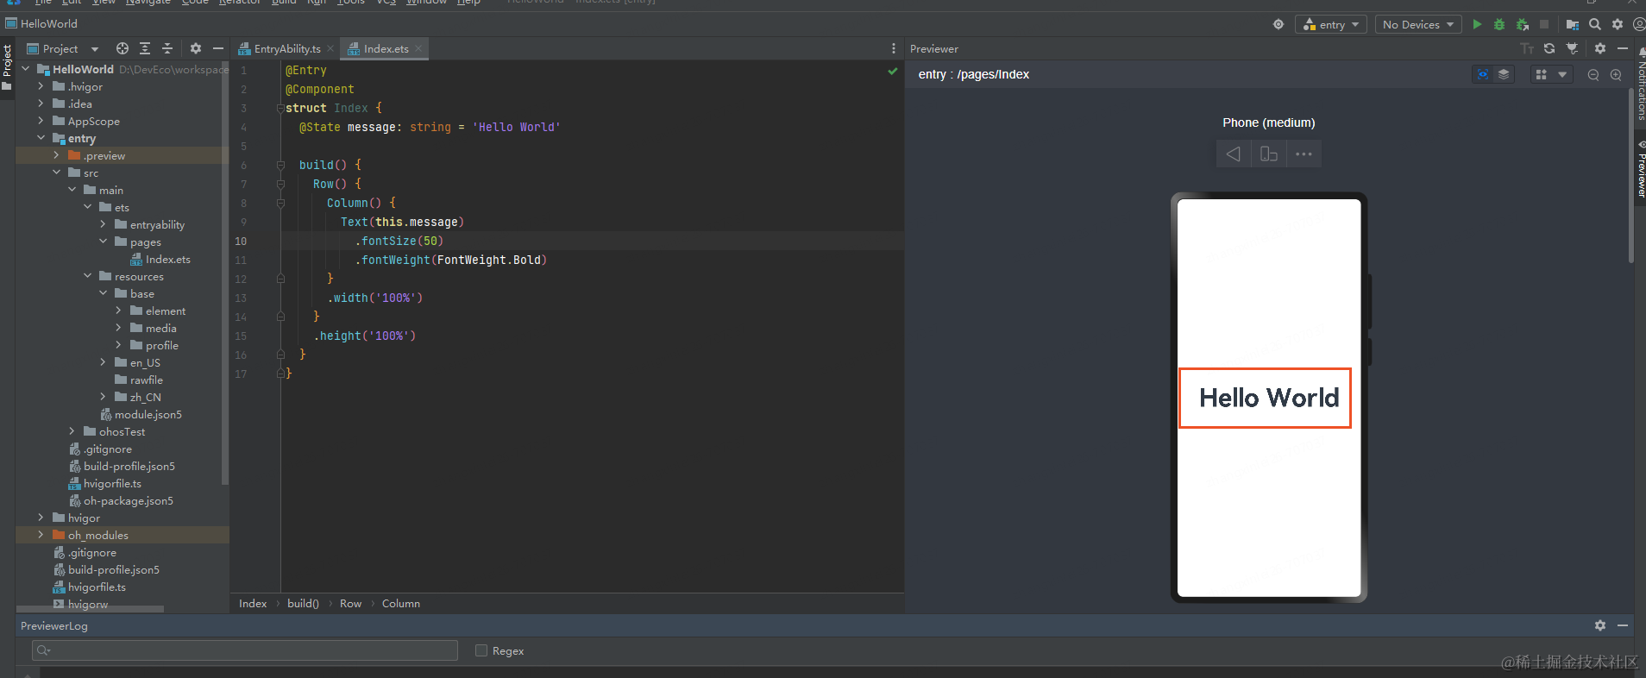Minimize the Previewer panel

click(x=1623, y=48)
